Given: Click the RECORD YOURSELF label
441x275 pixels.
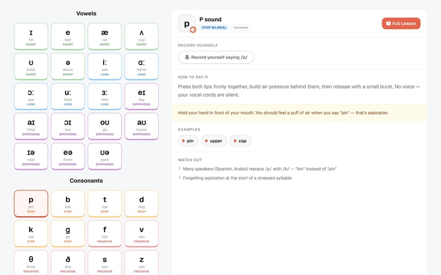Looking at the screenshot, I should click(x=198, y=45).
